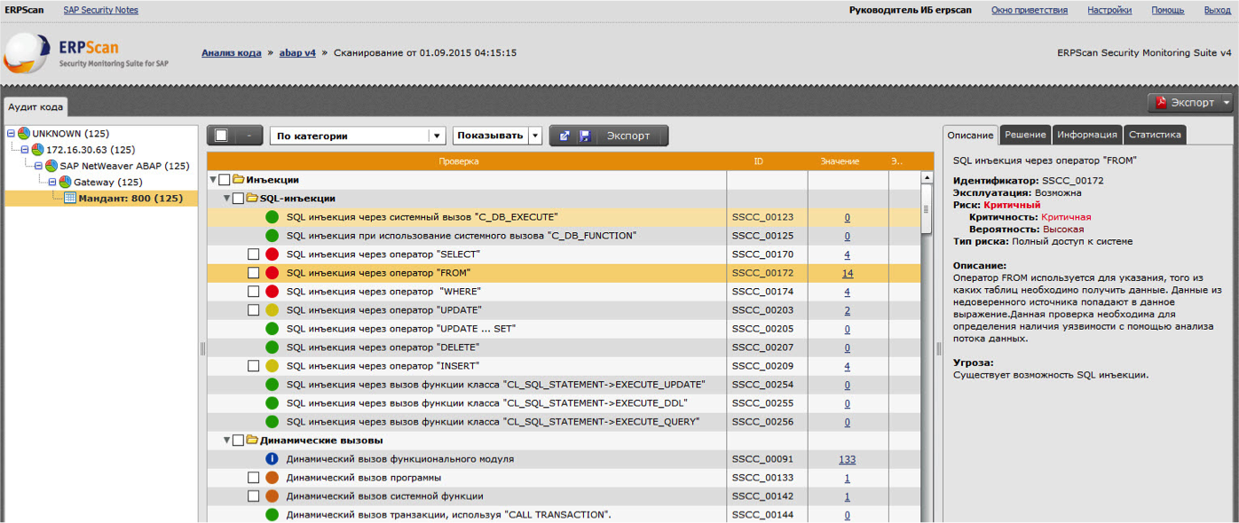Click the Gateway pie chart icon

click(x=65, y=182)
